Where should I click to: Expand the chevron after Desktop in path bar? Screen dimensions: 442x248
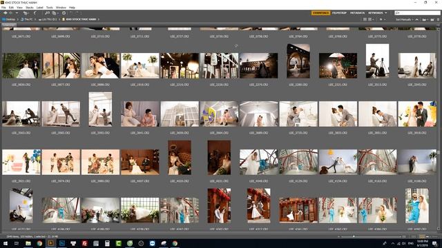point(18,19)
